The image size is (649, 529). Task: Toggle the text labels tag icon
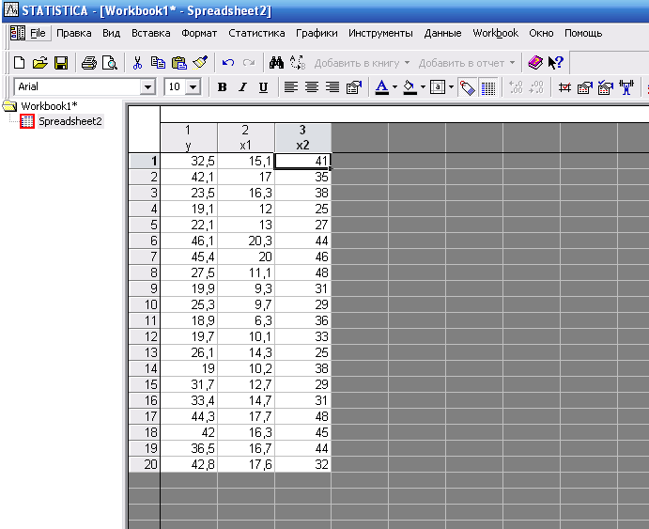[468, 87]
